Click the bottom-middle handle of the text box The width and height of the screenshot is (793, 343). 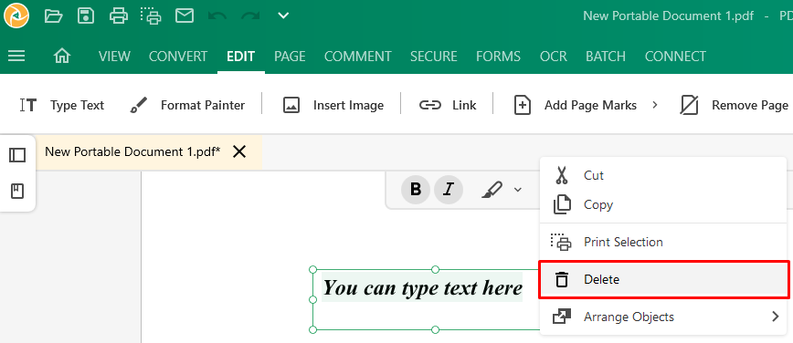pyautogui.click(x=435, y=330)
